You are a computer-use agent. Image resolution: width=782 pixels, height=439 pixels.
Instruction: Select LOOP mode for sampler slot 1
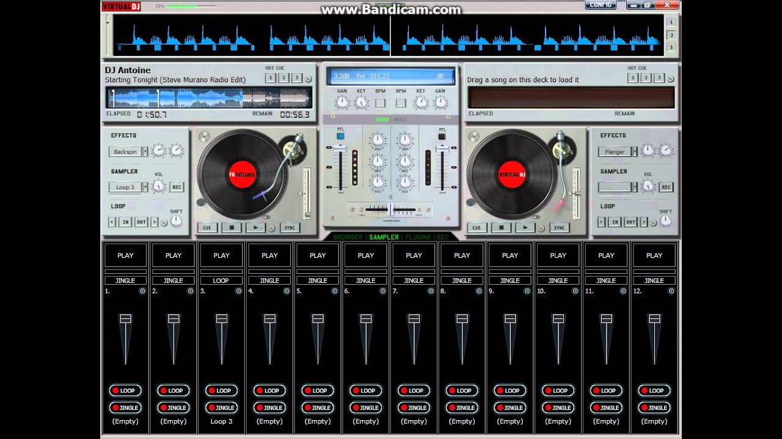[x=125, y=391]
